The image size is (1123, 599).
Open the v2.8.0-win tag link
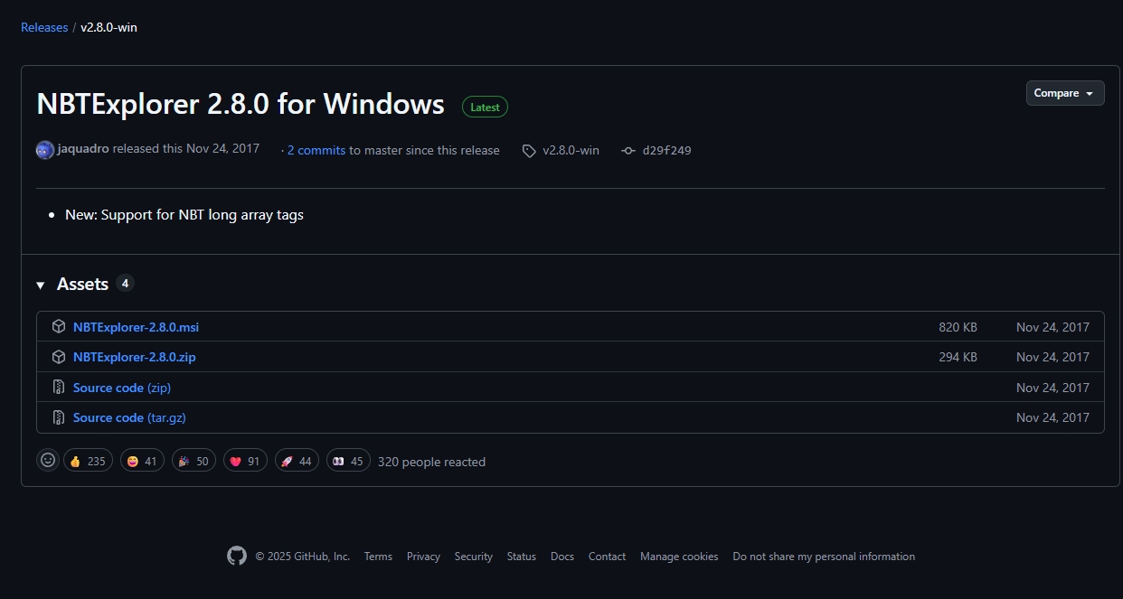(x=571, y=150)
